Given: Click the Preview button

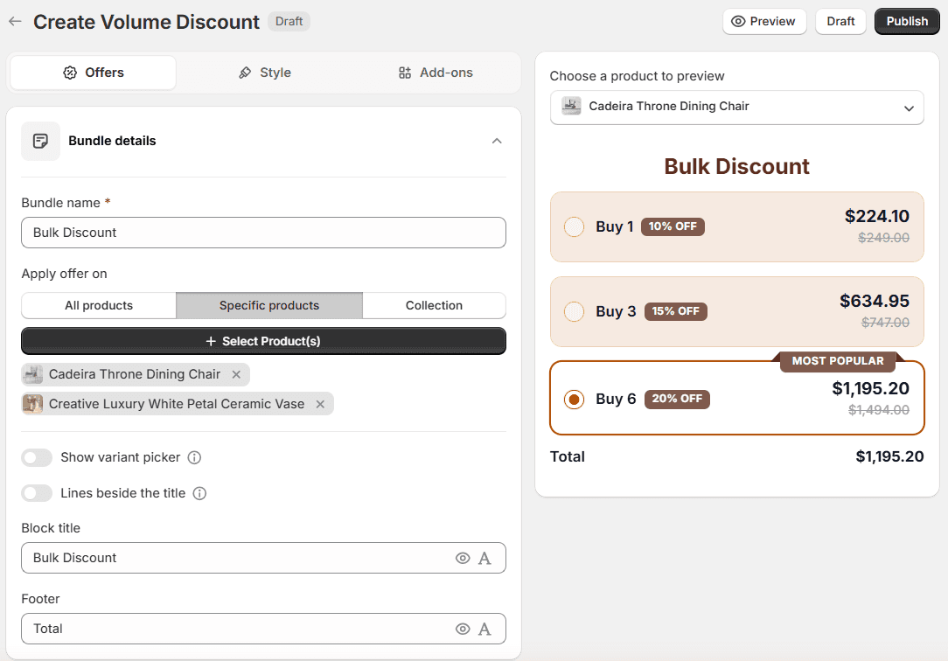Looking at the screenshot, I should click(764, 22).
